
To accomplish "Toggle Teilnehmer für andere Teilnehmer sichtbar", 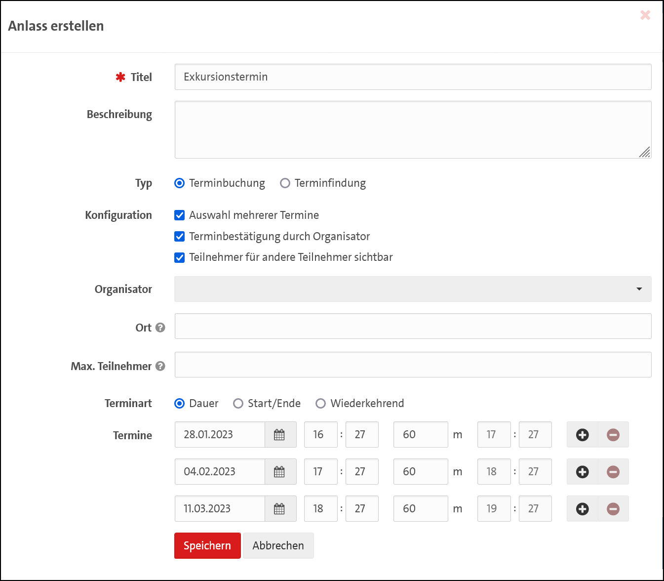I will pyautogui.click(x=180, y=257).
